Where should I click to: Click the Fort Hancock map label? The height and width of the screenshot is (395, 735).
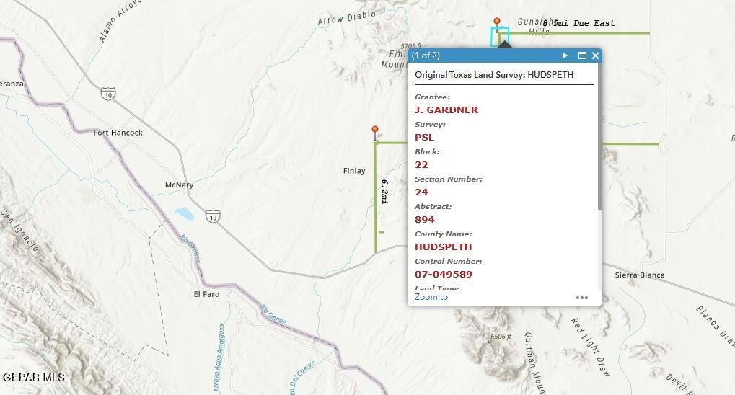coord(118,133)
